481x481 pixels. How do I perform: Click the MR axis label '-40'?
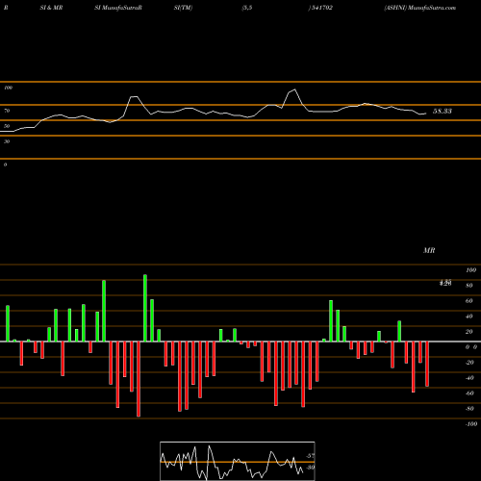click(469, 378)
